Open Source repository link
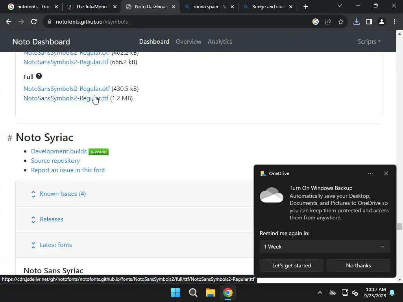The image size is (403, 302). (x=55, y=161)
